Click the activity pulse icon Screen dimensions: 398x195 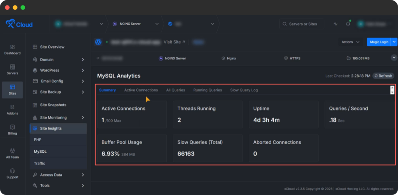[335, 24]
